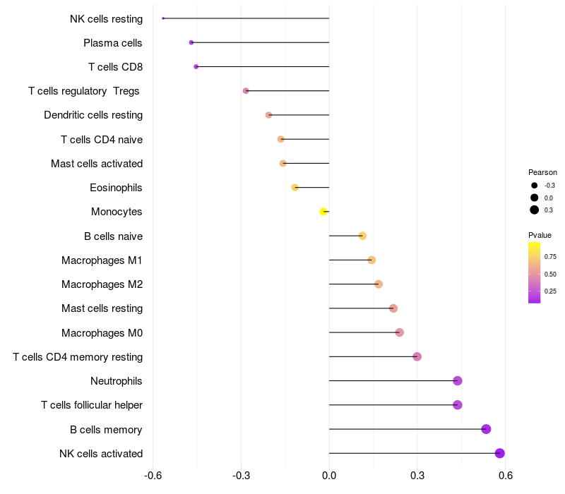The width and height of the screenshot is (565, 494).
Task: Click the Pearson 0.3 legend circle
Action: pyautogui.click(x=534, y=210)
